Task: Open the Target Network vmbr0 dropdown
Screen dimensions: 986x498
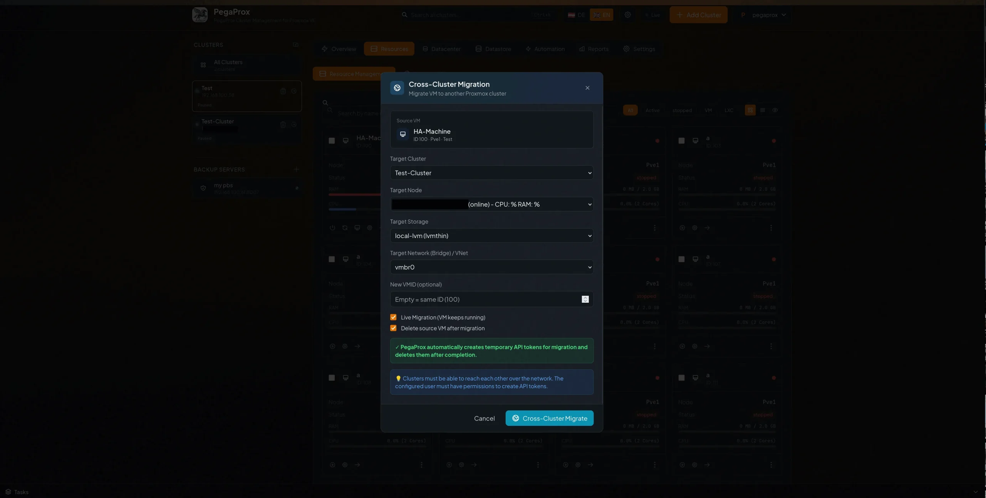Action: tap(491, 267)
